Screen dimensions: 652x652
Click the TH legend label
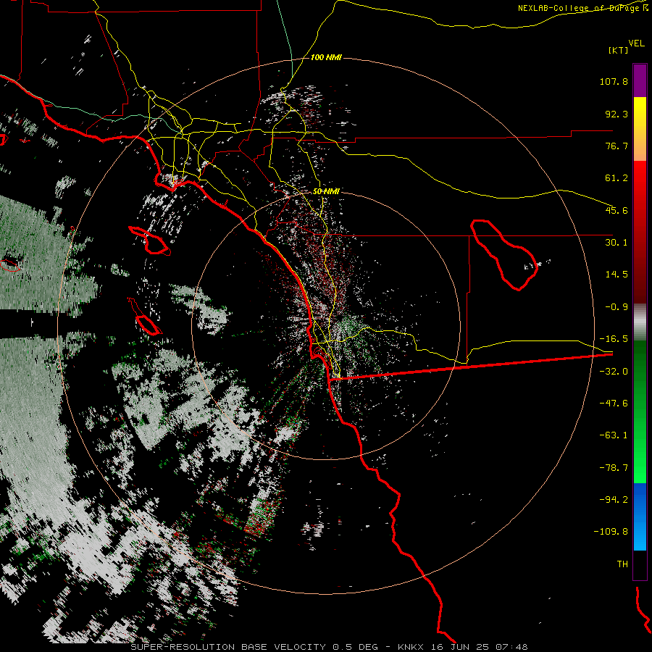622,564
